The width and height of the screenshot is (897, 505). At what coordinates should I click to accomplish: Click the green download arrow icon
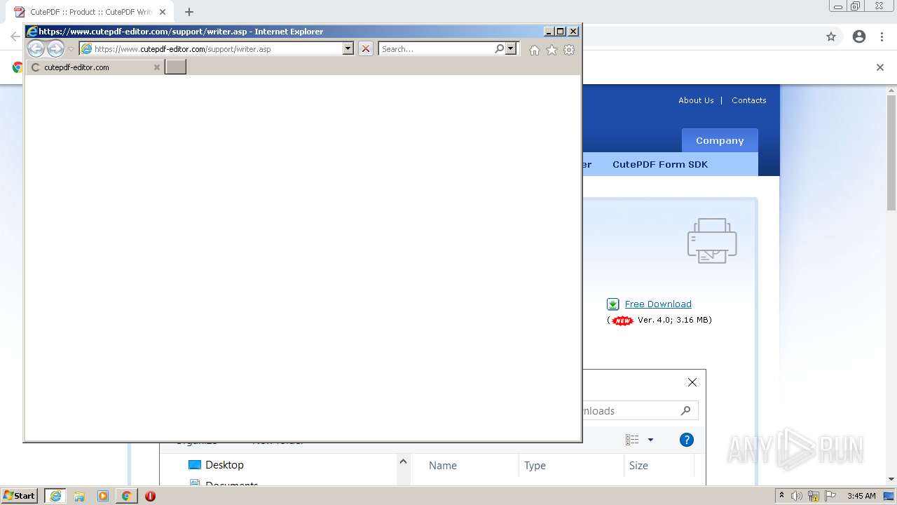pyautogui.click(x=612, y=304)
